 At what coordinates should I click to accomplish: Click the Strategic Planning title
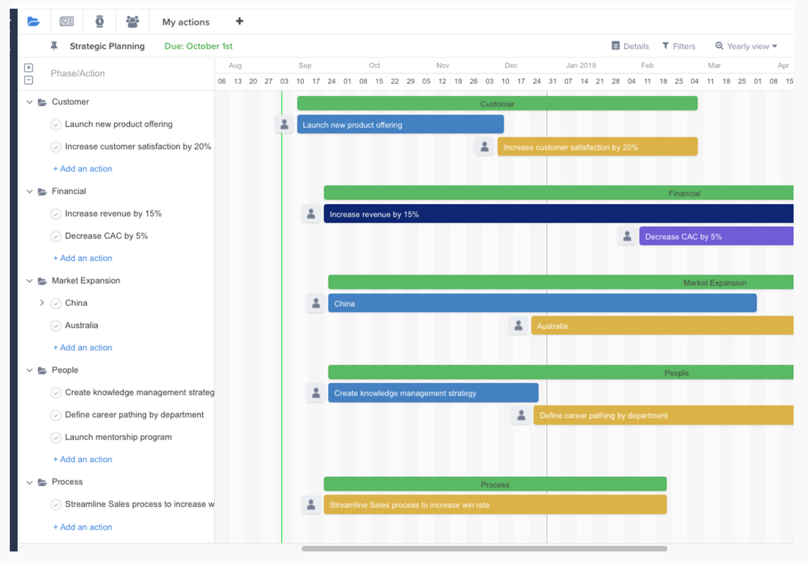pos(107,46)
